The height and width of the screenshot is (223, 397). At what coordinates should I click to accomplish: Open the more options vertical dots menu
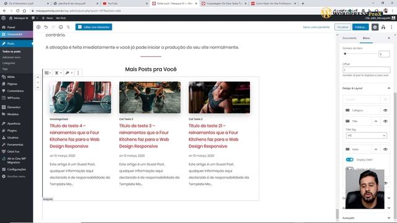tap(391, 27)
